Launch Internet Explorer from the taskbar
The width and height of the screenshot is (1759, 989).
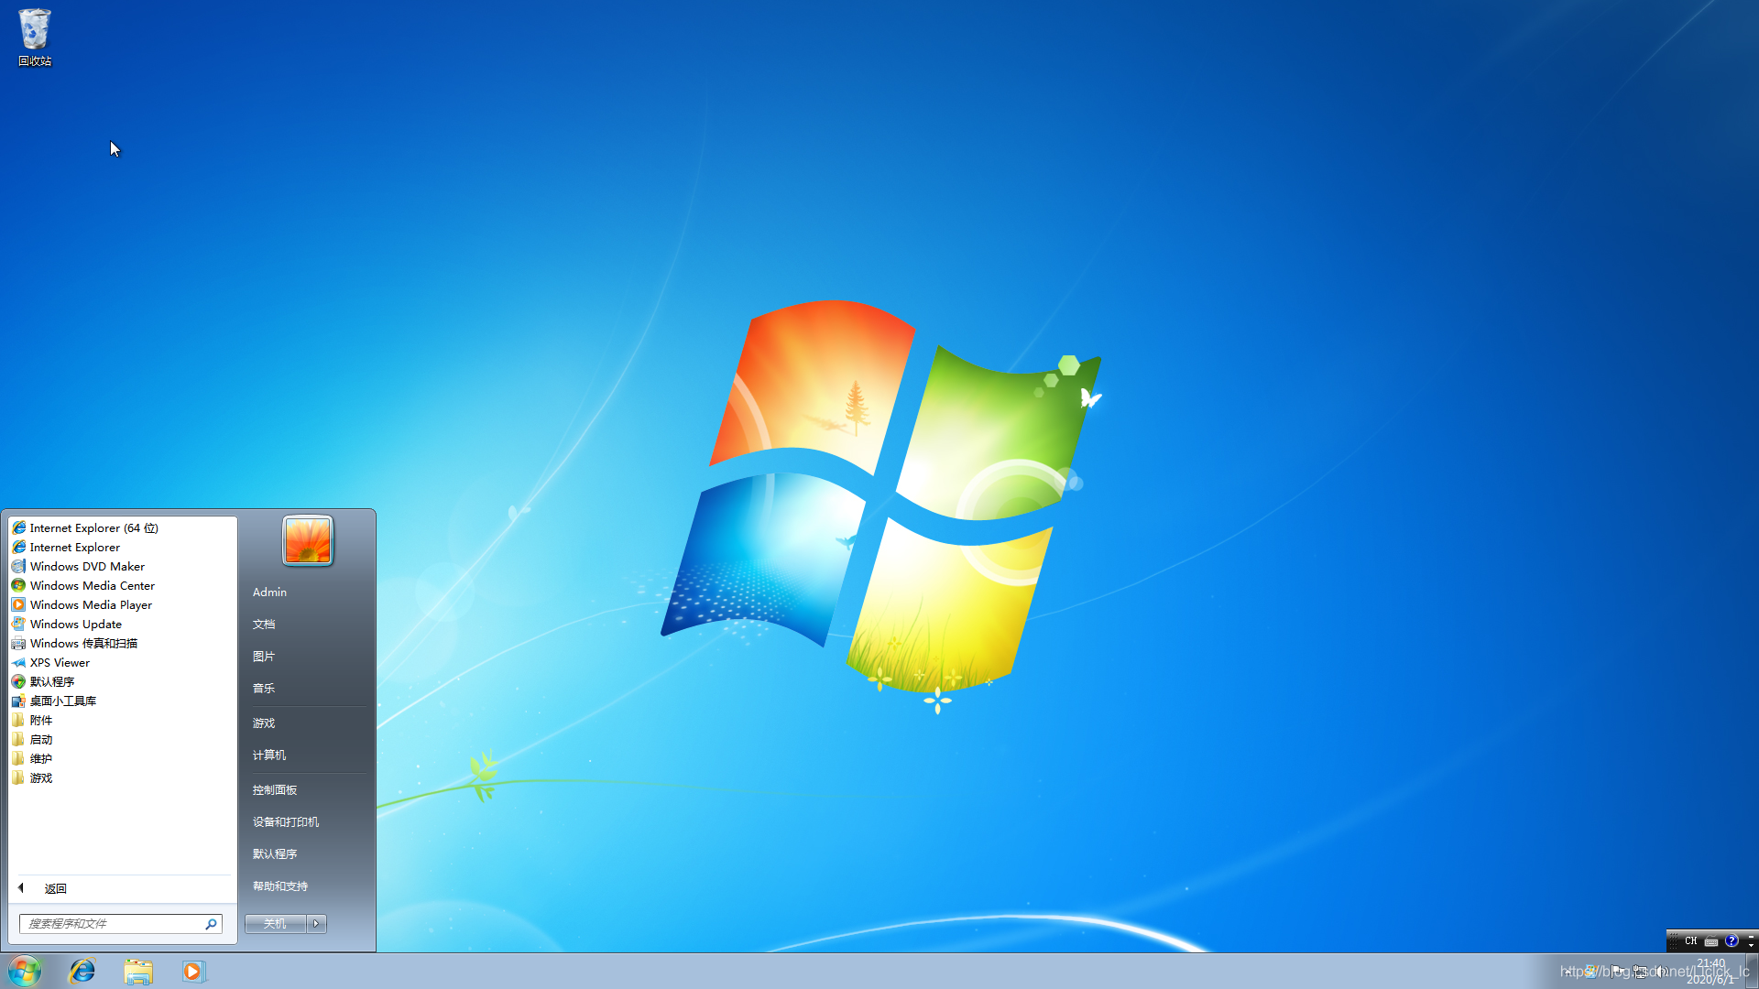tap(82, 971)
